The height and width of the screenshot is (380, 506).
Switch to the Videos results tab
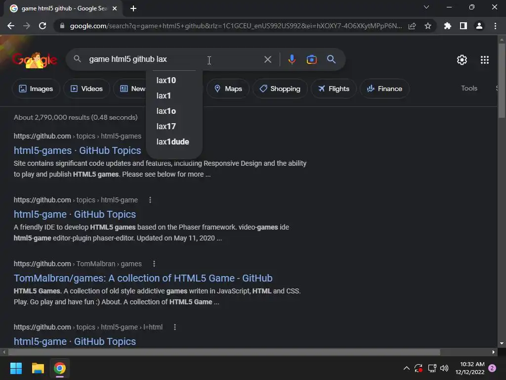(x=86, y=89)
